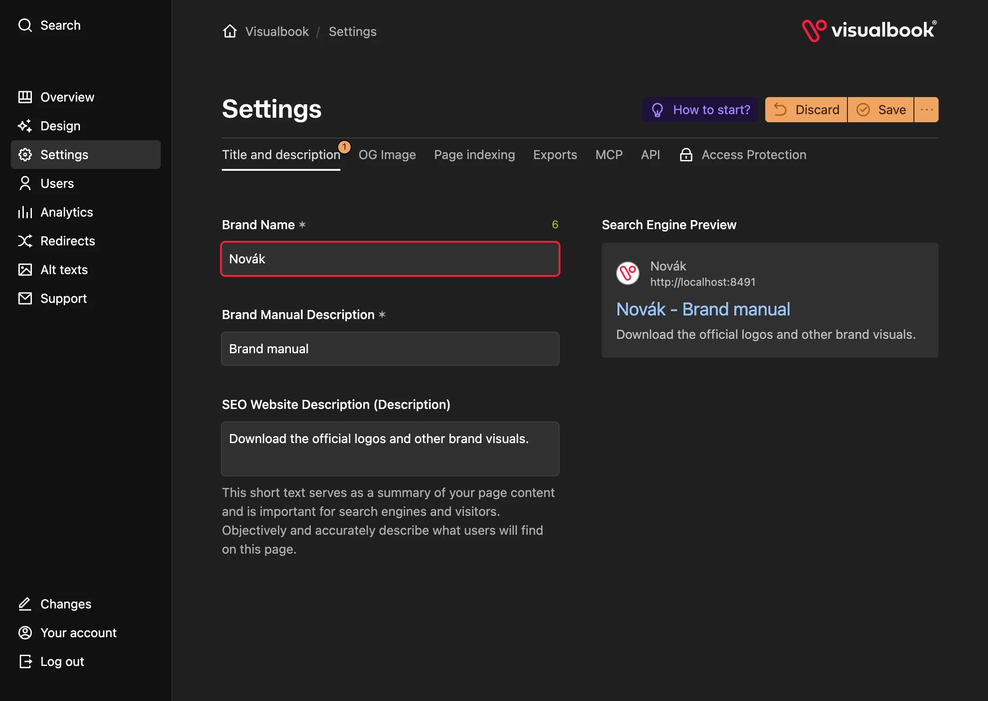Discard the pending changes
The image size is (988, 701).
806,110
